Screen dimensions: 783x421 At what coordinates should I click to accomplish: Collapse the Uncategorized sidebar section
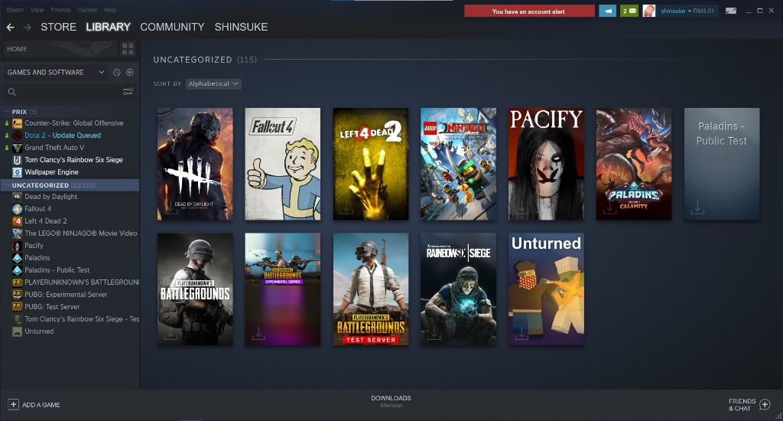click(x=7, y=185)
